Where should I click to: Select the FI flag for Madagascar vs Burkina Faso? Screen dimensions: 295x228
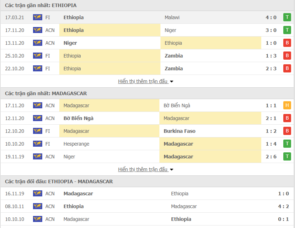tap(37, 131)
